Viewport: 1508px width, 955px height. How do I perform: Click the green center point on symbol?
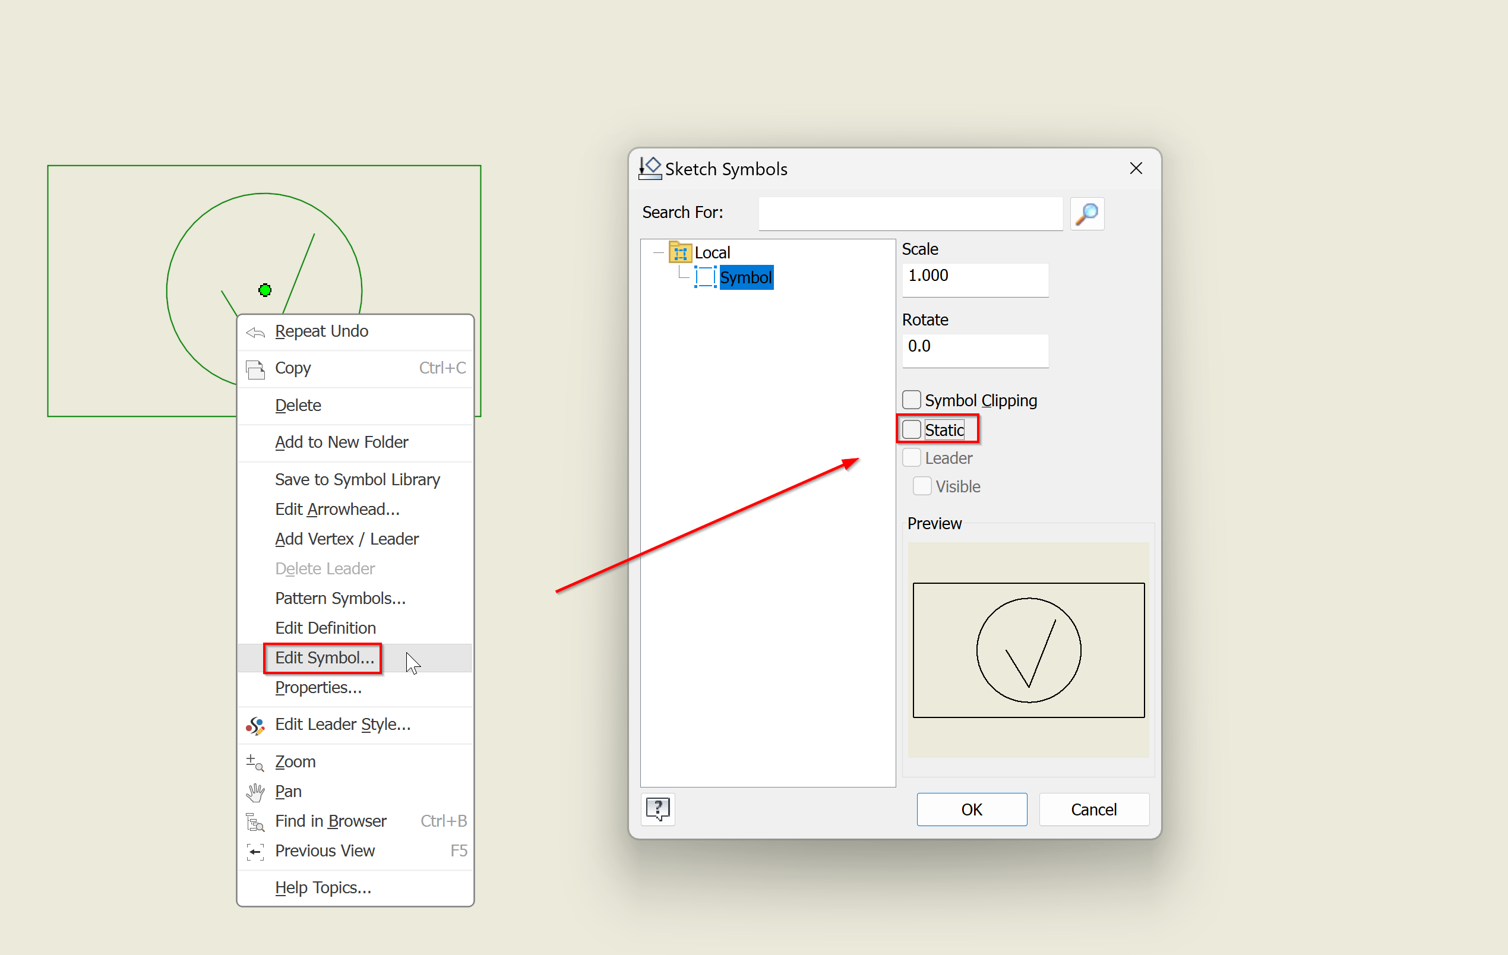(265, 290)
